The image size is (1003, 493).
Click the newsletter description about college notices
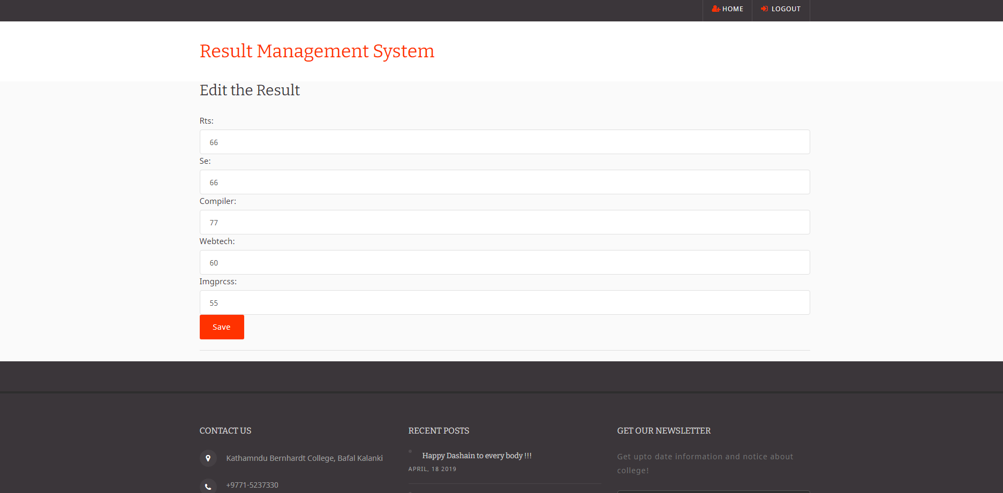pyautogui.click(x=705, y=464)
